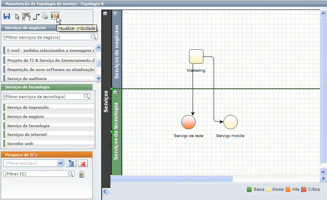Open the Serviços de tecnologia panel header

(47, 87)
